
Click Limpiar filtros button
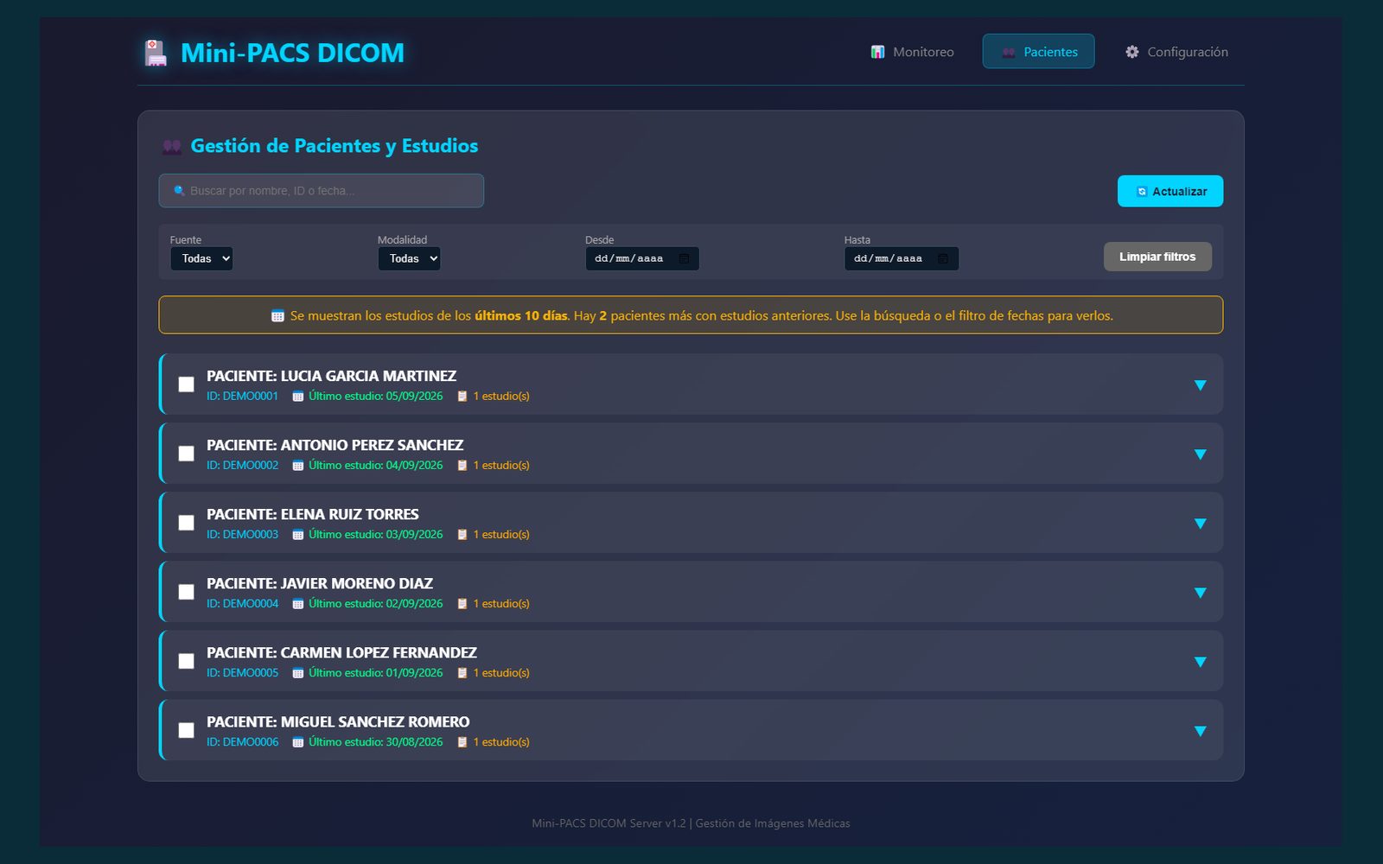click(1157, 257)
